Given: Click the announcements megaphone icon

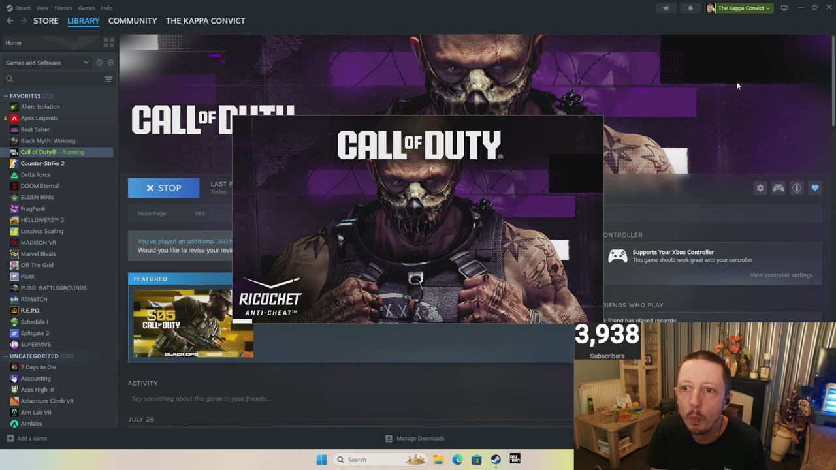Looking at the screenshot, I should click(666, 8).
